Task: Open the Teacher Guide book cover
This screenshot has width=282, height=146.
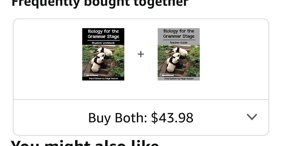Action: click(x=178, y=54)
